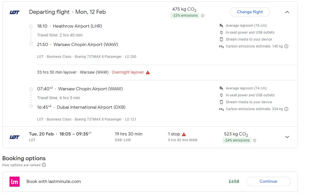The height and width of the screenshot is (193, 310).
Task: Collapse the departing flight details chevron
Action: pyautogui.click(x=287, y=12)
